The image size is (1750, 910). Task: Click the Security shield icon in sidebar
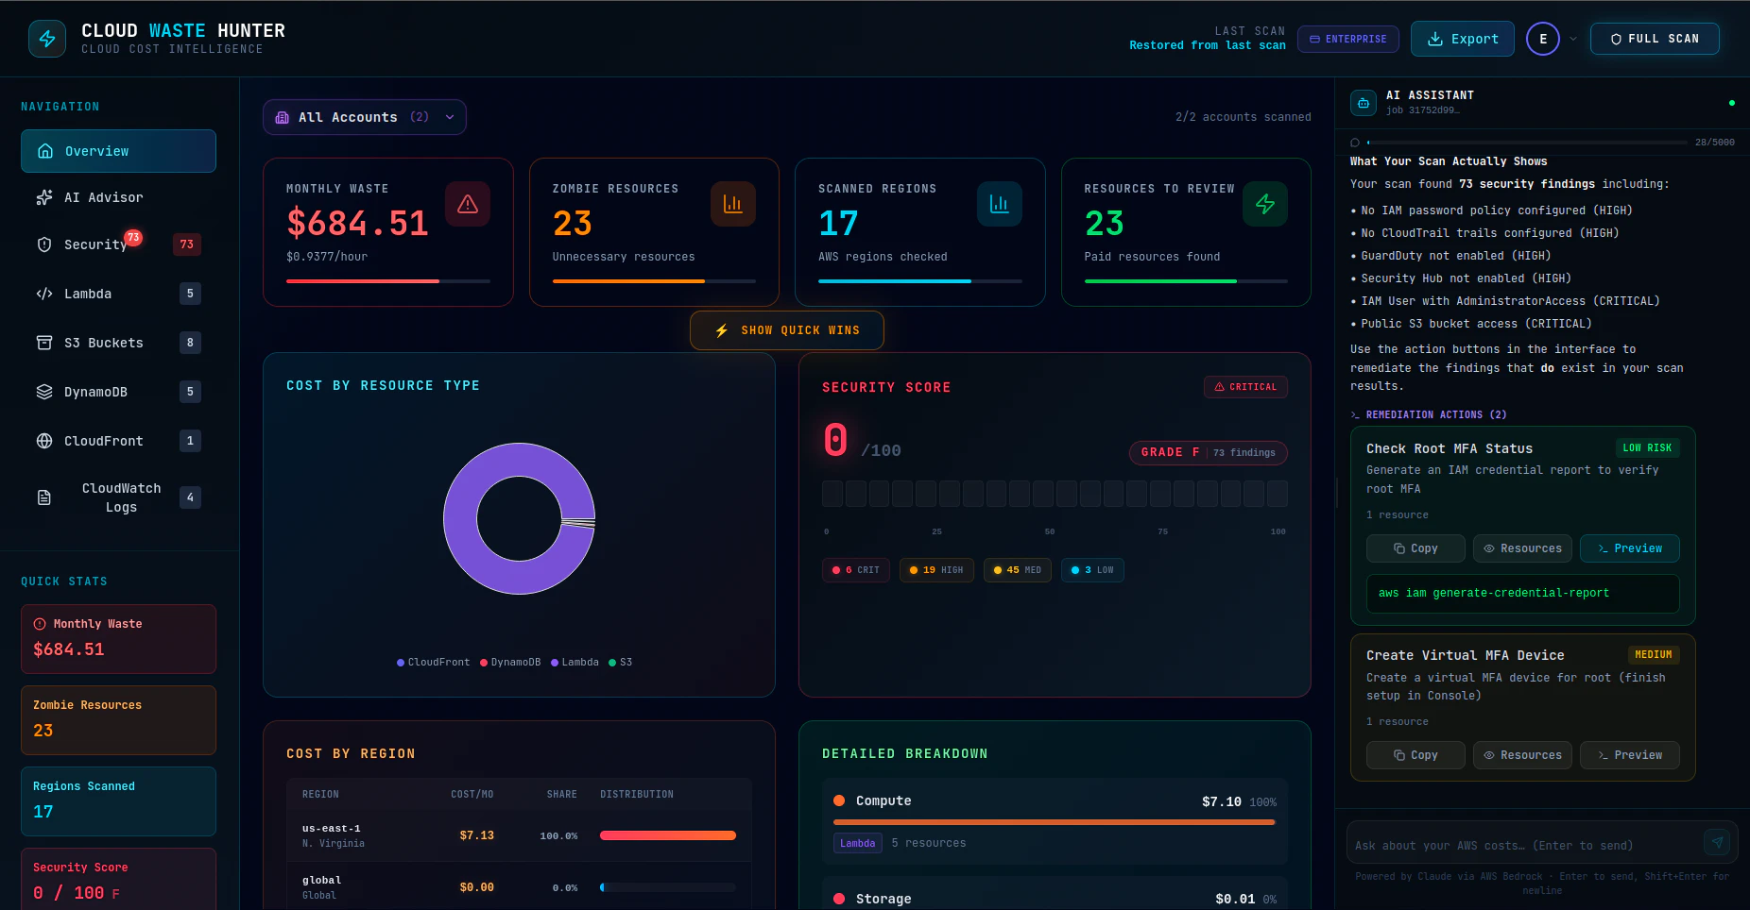click(x=44, y=244)
